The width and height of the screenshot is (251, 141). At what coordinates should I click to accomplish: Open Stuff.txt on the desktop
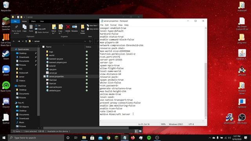(x=6, y=119)
